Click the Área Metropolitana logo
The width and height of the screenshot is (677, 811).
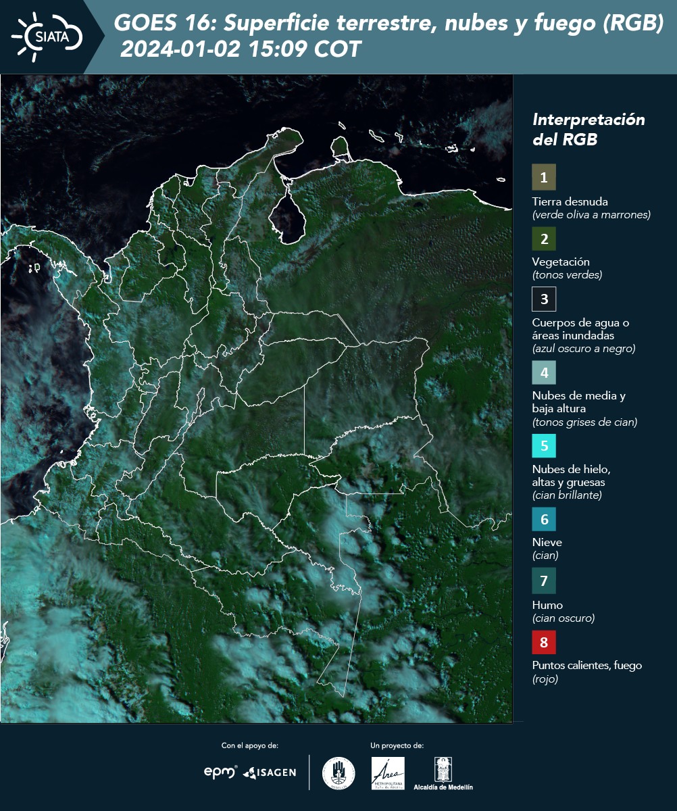(x=388, y=773)
